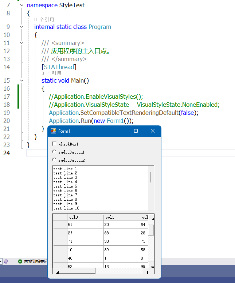Image resolution: width=235 pixels, height=283 pixels.
Task: Maximize the Form1 window
Action: [x=136, y=131]
